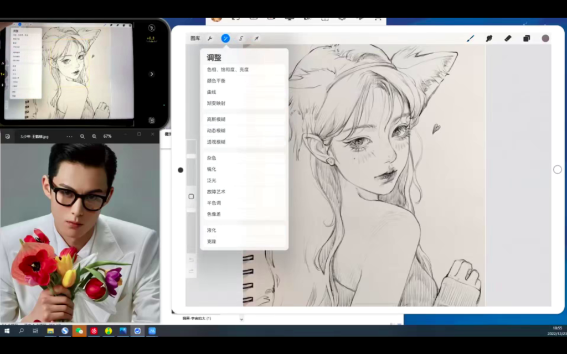Open the active color swatch

[545, 38]
